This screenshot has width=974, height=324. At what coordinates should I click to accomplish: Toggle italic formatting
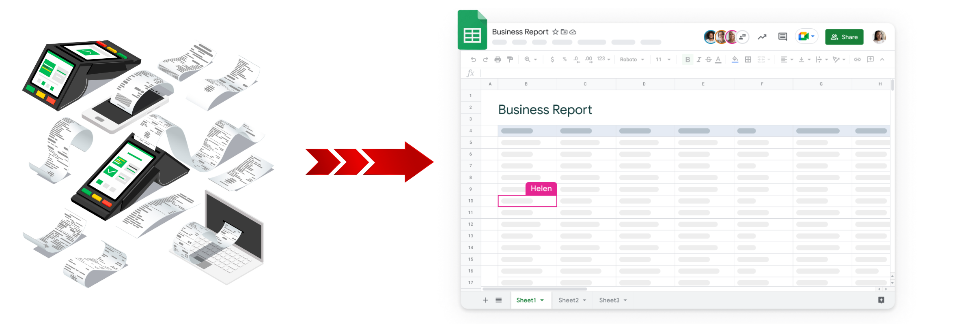click(698, 60)
